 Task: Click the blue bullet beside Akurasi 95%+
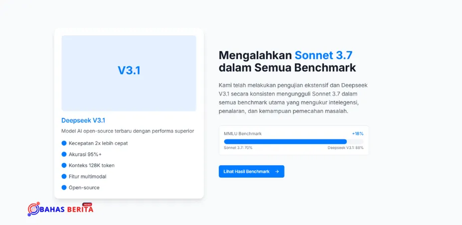[64, 154]
